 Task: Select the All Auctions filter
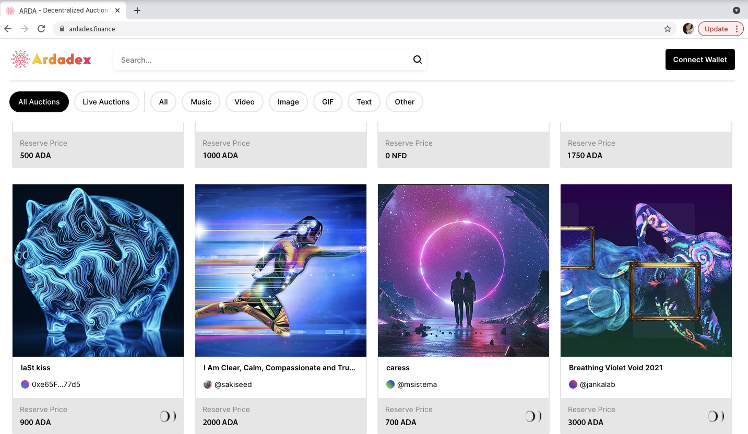(39, 102)
